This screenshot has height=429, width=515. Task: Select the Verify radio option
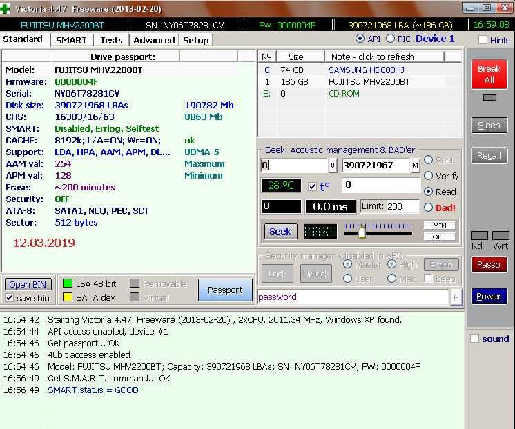[428, 176]
